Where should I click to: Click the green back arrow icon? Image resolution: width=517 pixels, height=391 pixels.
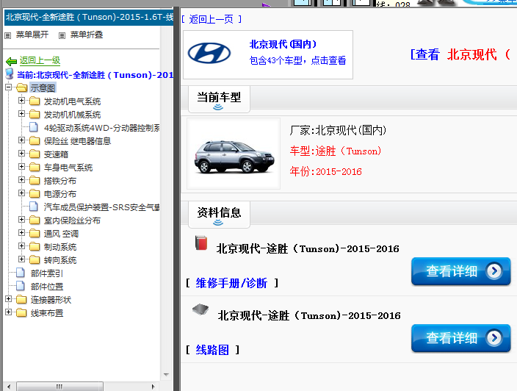(11, 62)
